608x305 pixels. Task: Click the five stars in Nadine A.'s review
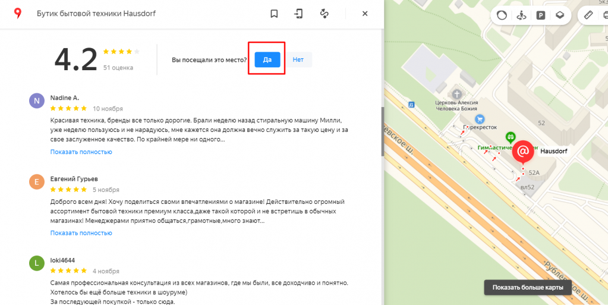point(68,108)
